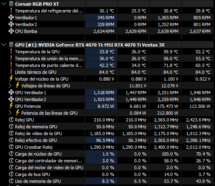Screen dimensions: 215x186
Task: Select the GPU Ventilador1 label
Action: 30,93
